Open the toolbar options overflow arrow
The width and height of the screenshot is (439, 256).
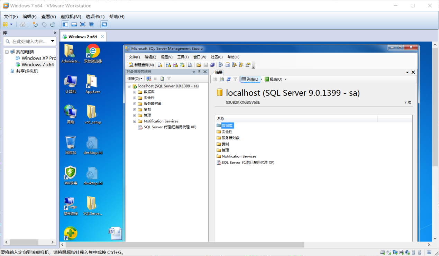[254, 66]
